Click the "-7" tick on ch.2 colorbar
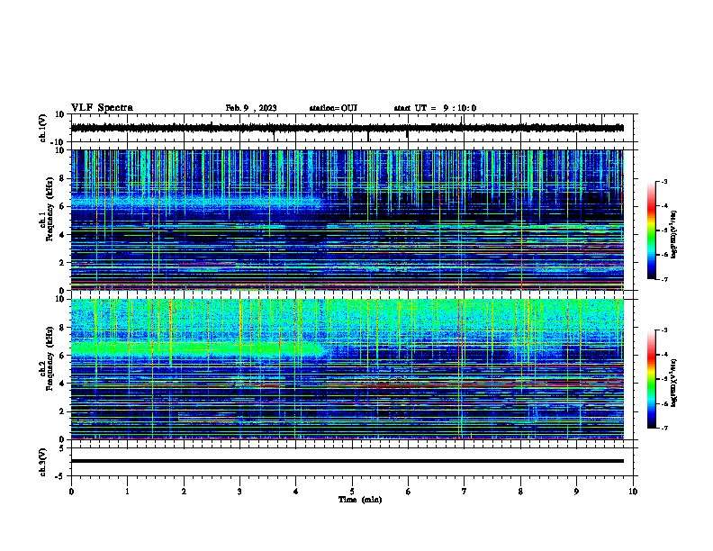 [x=664, y=429]
